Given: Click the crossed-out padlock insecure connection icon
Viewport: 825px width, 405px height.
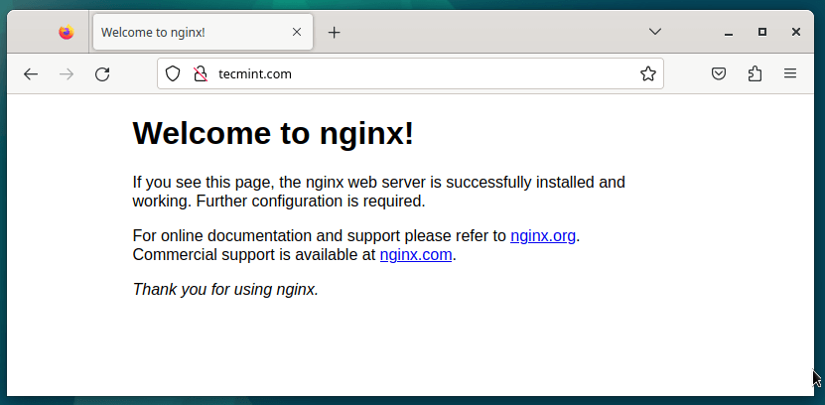Looking at the screenshot, I should coord(200,73).
